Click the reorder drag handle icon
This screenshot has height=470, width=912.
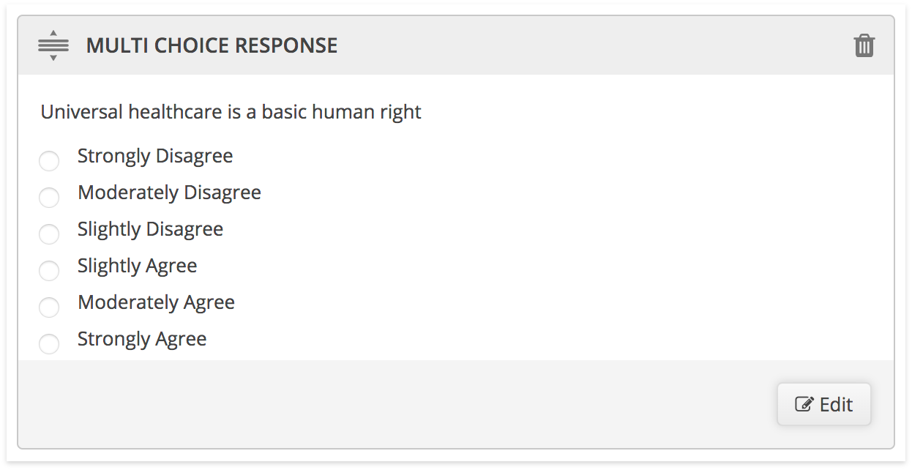53,45
